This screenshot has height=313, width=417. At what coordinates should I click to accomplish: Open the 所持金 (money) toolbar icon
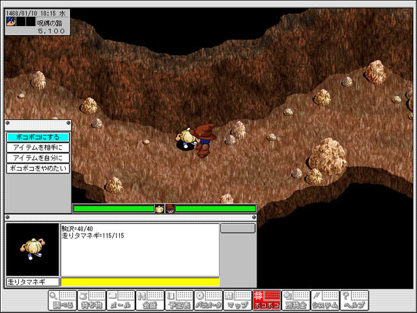tap(296, 300)
